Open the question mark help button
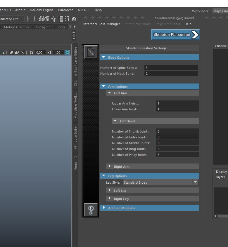The width and height of the screenshot is (228, 247). point(91,210)
